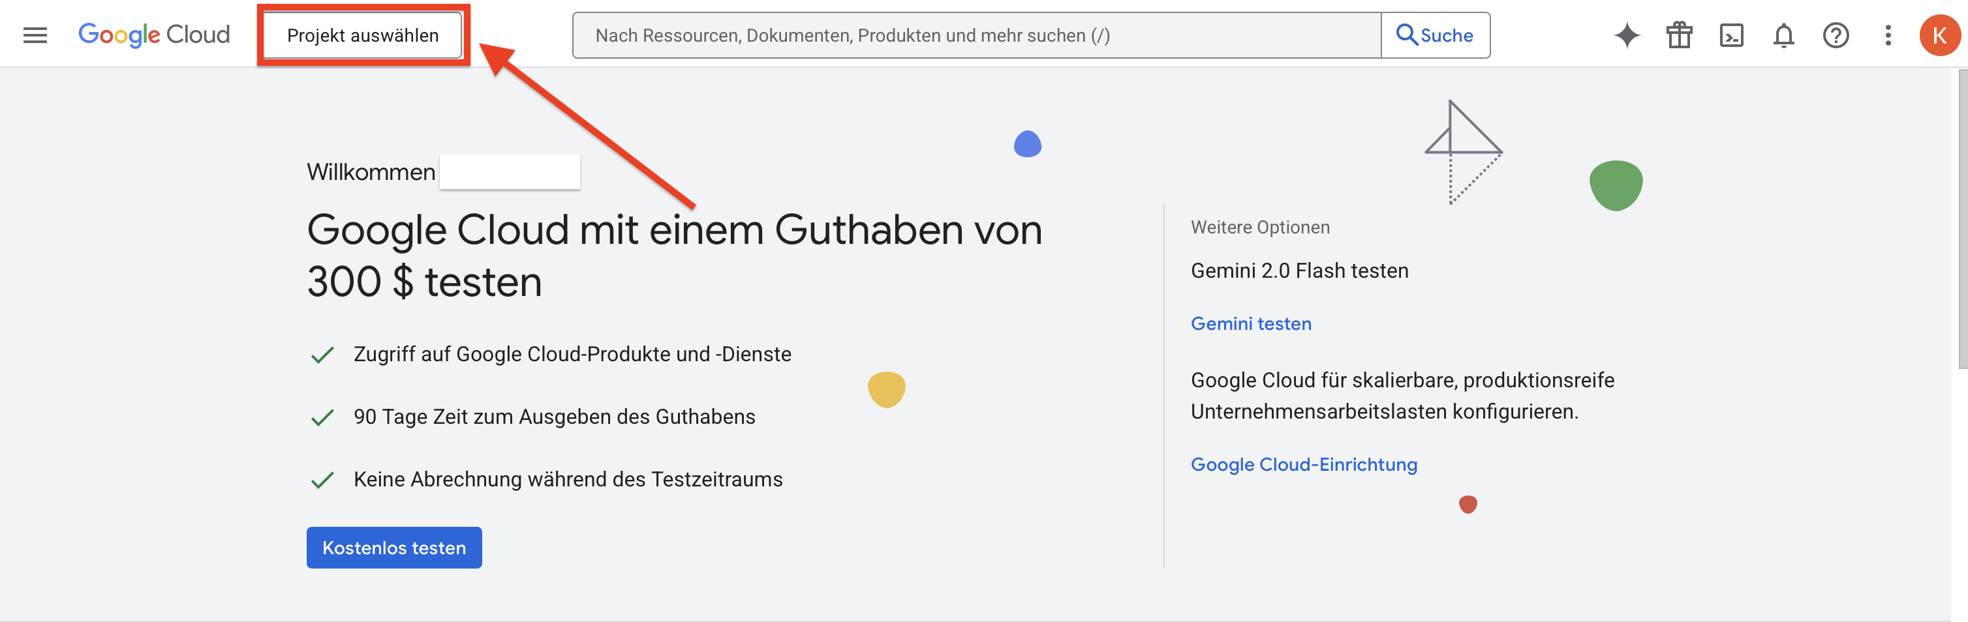The height and width of the screenshot is (622, 1968).
Task: Click the Kostenlos testen button
Action: 393,547
